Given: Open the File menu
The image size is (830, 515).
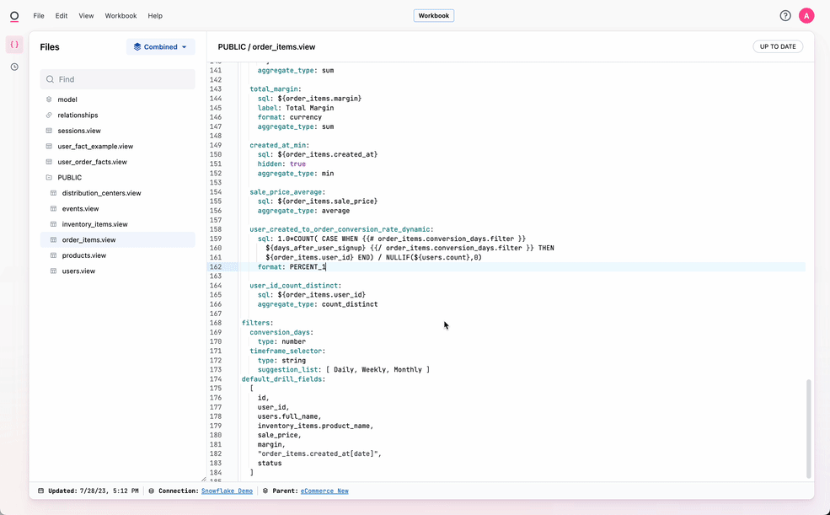Looking at the screenshot, I should 39,16.
